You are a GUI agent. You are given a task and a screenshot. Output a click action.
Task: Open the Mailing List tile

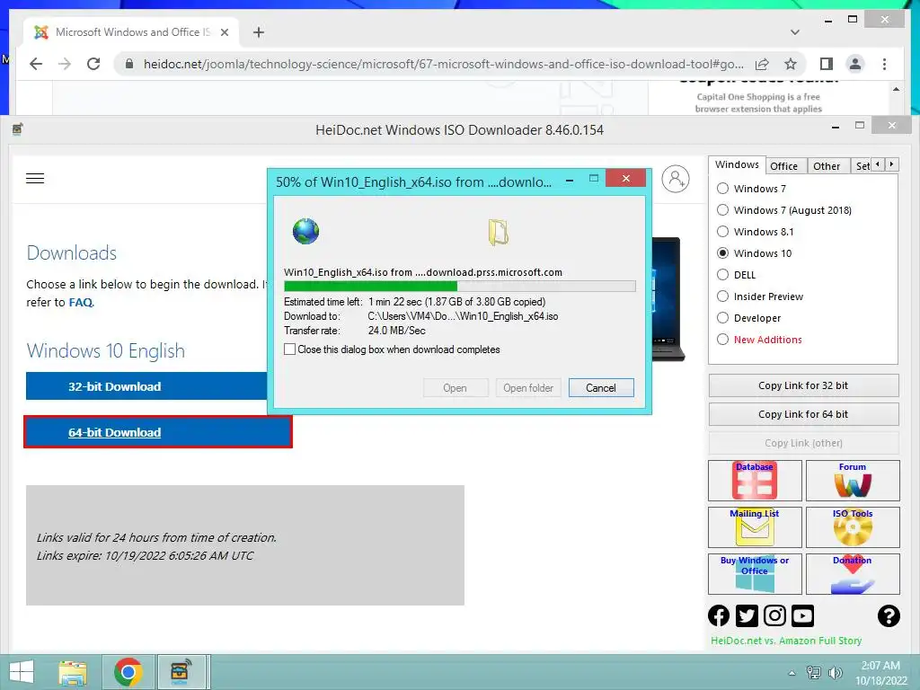pos(755,526)
